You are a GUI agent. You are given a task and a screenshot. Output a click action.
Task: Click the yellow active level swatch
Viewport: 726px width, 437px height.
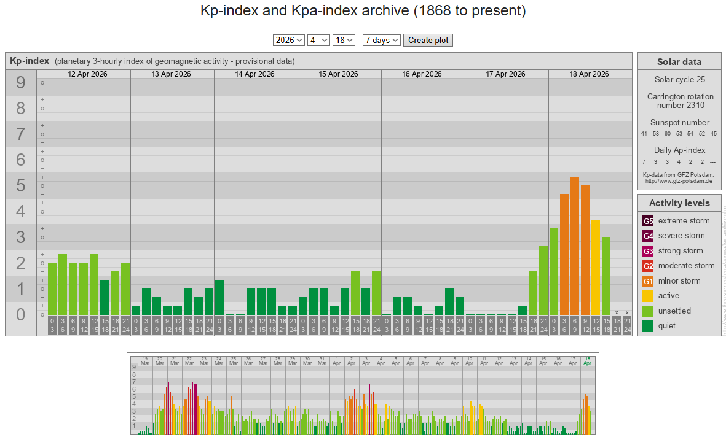pos(648,296)
